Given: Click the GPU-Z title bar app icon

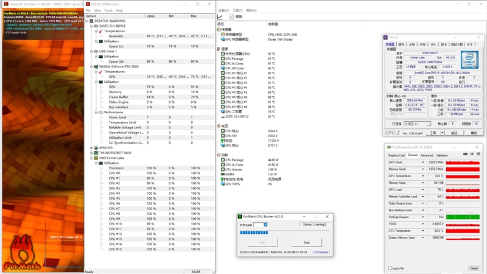Looking at the screenshot, I should point(388,147).
